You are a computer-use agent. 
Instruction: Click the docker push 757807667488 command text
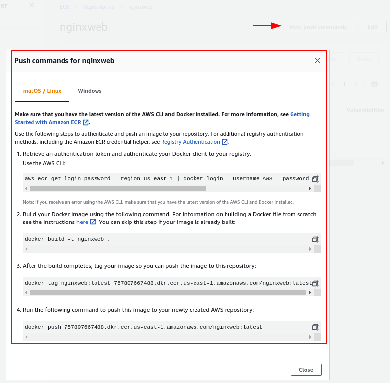[x=143, y=327]
